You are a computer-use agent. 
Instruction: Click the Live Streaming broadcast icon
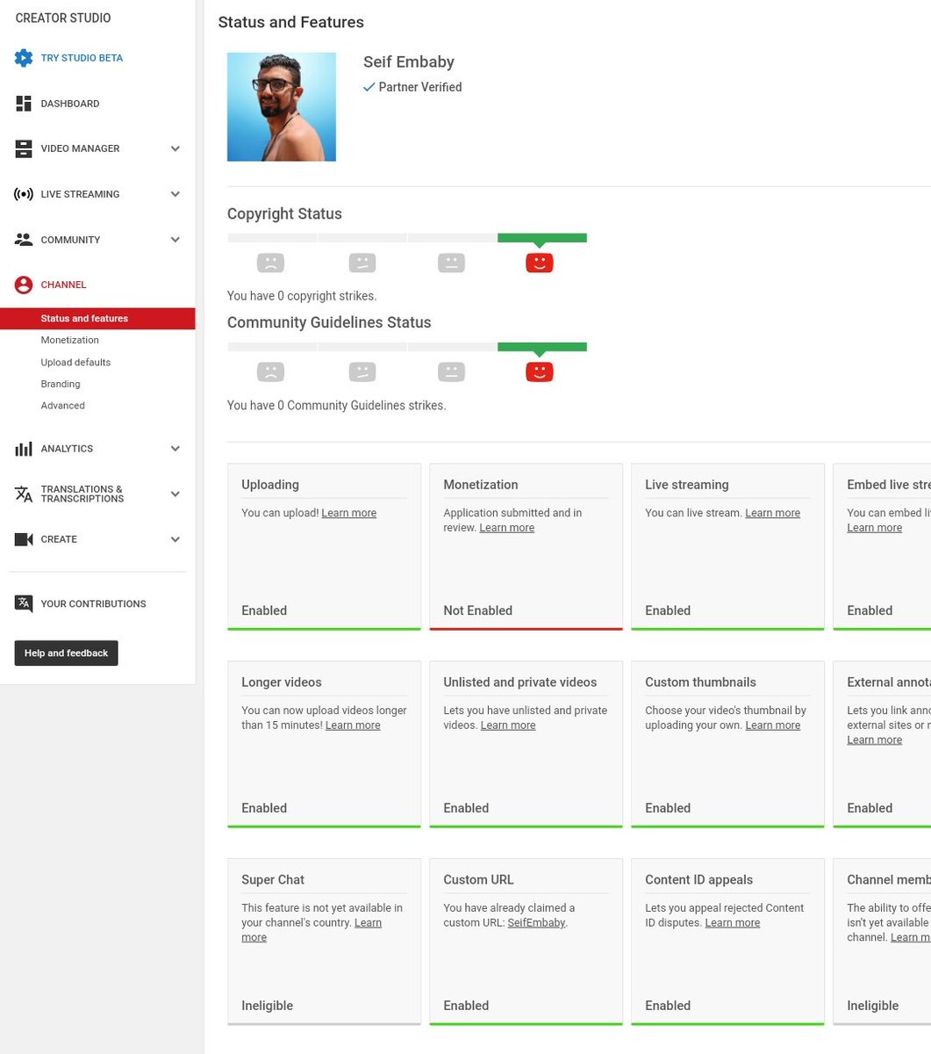pos(24,194)
